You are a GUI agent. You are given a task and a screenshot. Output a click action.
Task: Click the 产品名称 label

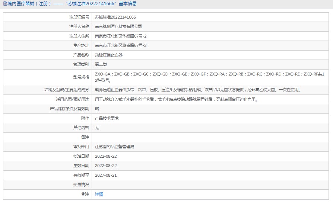click(x=81, y=55)
